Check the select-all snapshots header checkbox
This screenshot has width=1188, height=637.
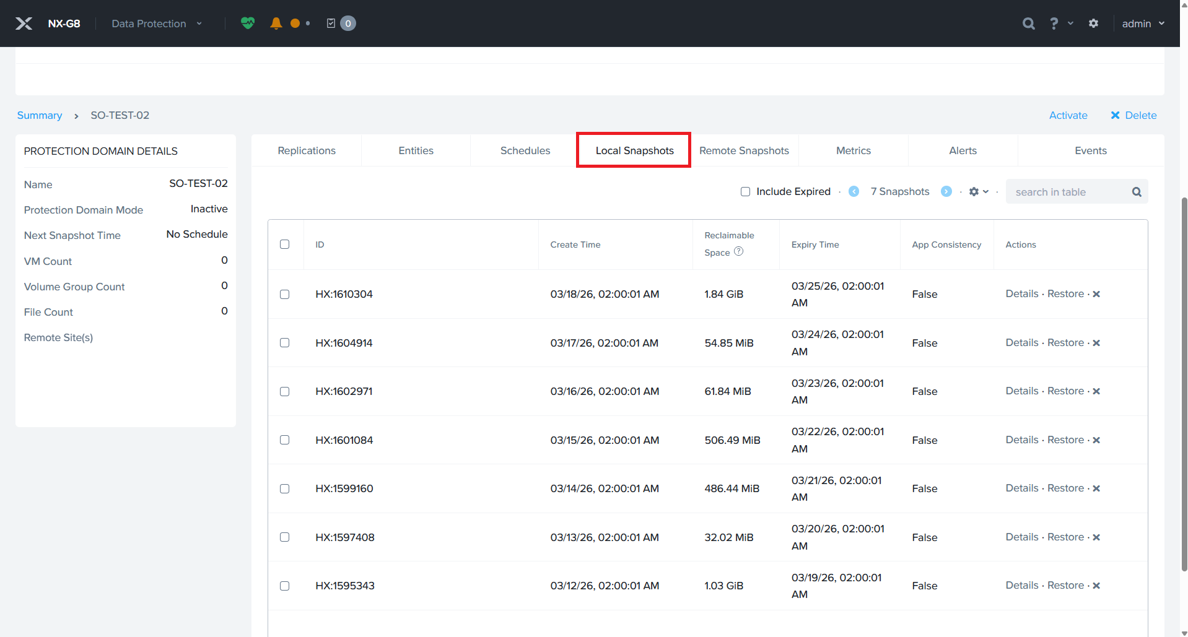(x=284, y=245)
